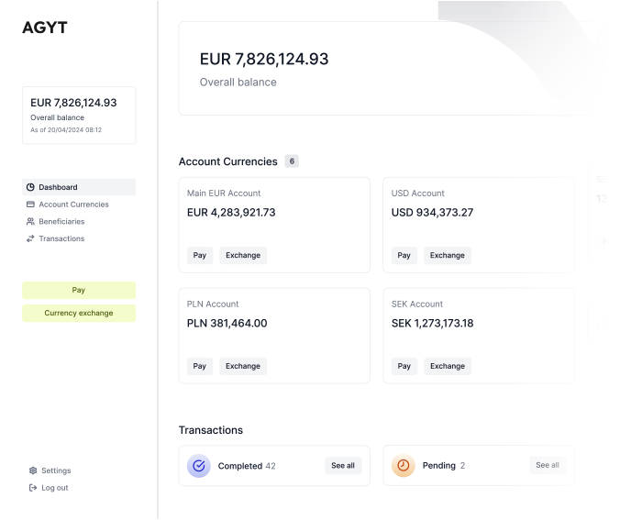Click the Pending clock icon
This screenshot has height=520, width=642.
[404, 466]
